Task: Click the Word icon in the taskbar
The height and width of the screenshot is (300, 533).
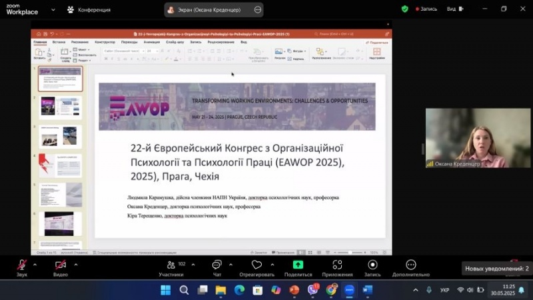Action: tap(368, 290)
